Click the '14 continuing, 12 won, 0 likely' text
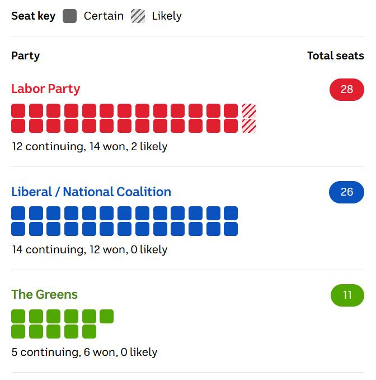The image size is (376, 380). click(x=90, y=249)
